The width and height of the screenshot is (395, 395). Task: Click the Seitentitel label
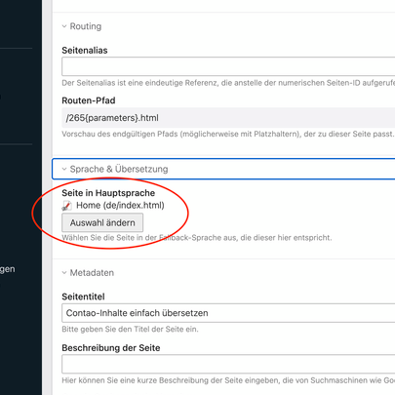click(83, 296)
